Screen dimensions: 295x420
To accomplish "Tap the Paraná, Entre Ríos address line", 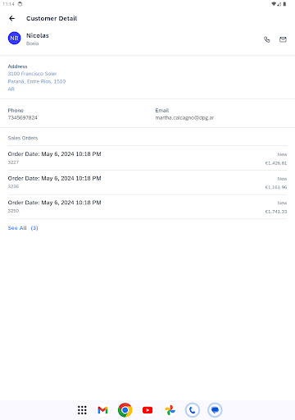I will click(37, 81).
